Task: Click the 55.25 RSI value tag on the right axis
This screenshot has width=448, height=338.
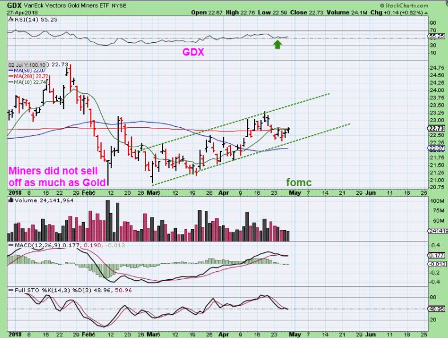Action: coord(436,37)
